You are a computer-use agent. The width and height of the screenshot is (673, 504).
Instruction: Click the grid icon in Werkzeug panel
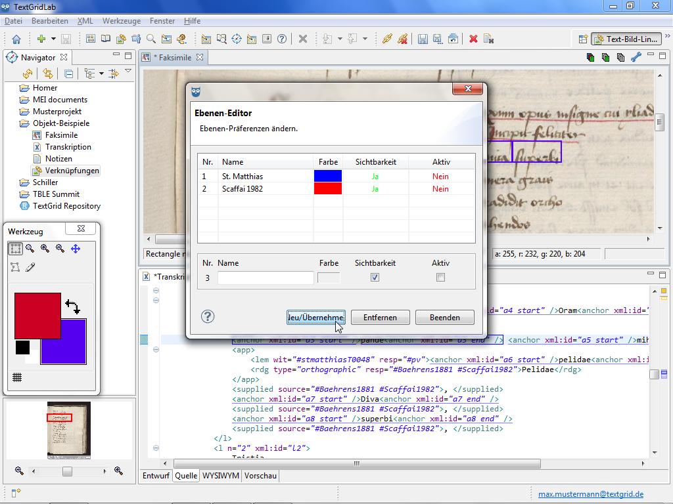17,377
